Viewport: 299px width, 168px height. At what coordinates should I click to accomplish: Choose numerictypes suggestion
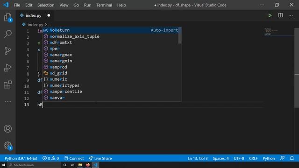[x=111, y=85]
